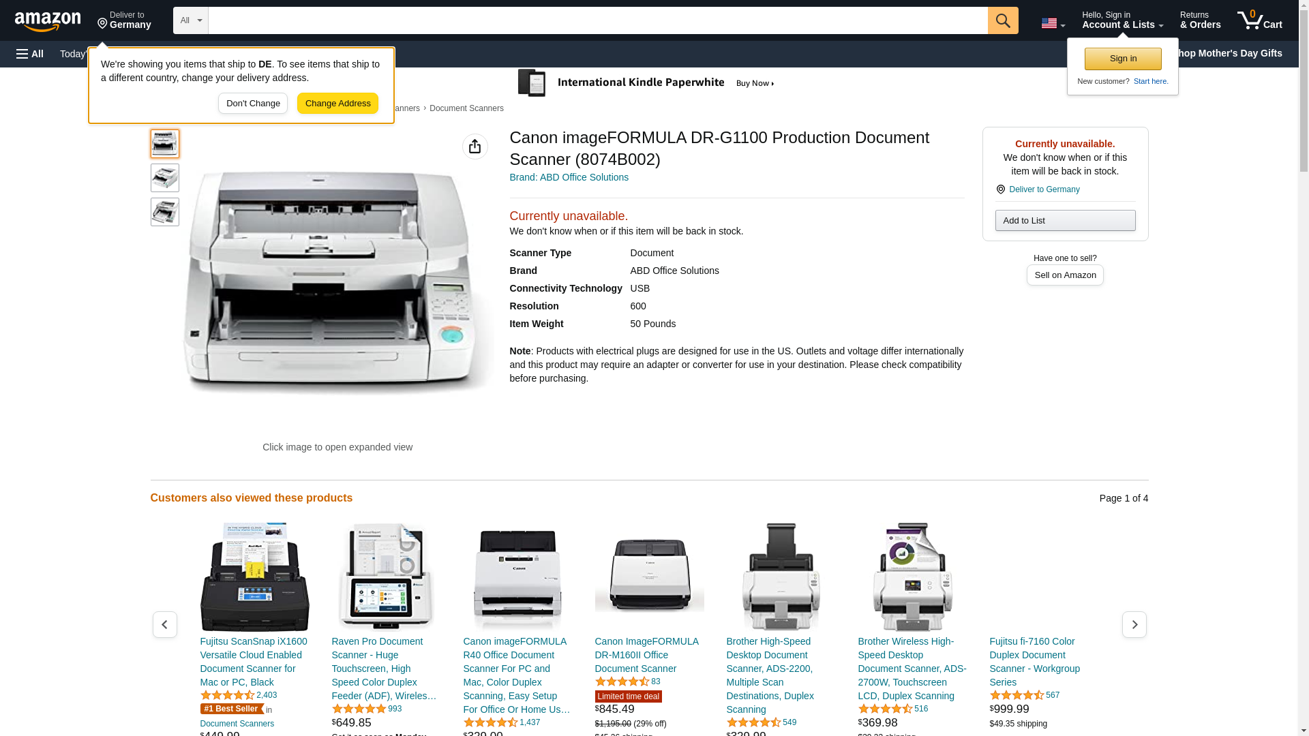This screenshot has width=1309, height=736.
Task: Expand the Account & Lists menu
Action: pyautogui.click(x=1122, y=20)
